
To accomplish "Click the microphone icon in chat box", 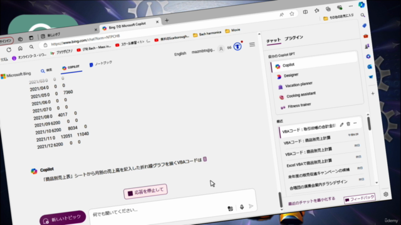I will coord(242,207).
